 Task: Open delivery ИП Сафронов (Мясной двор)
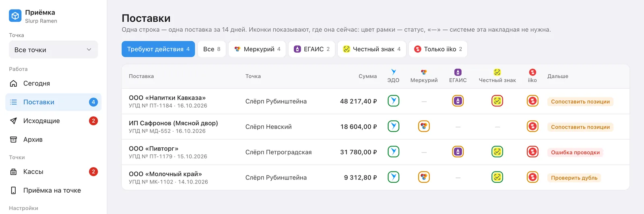coord(173,123)
